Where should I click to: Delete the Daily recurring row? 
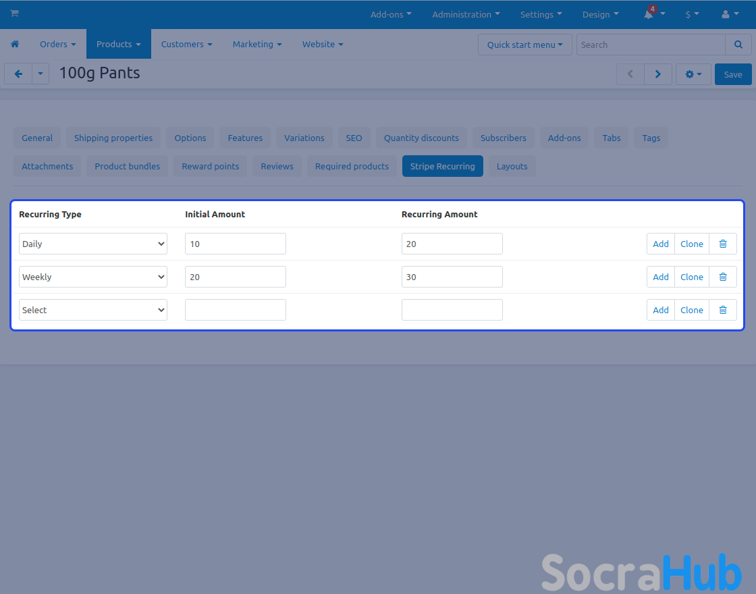pos(722,244)
